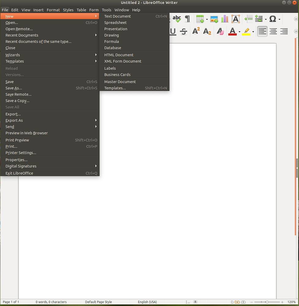Apply strikethrough formatting

[x=183, y=31]
